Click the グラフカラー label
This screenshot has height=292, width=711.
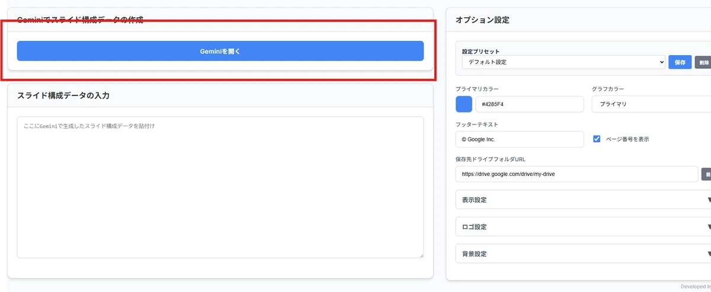pos(608,89)
